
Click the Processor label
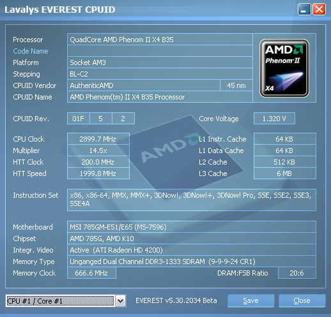28,40
